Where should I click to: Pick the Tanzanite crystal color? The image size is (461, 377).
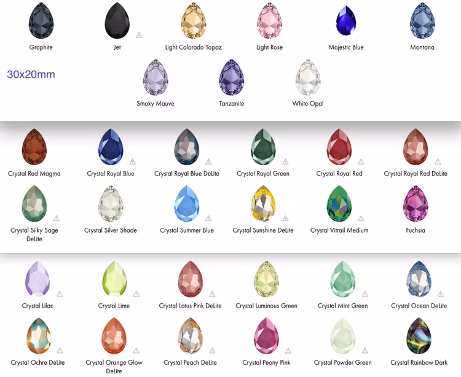pos(232,77)
